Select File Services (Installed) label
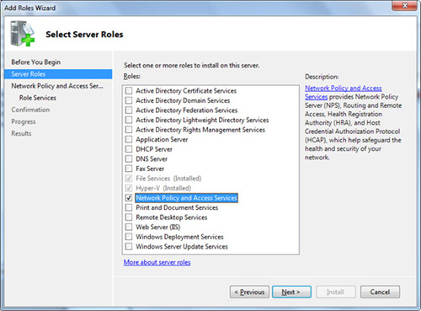 pyautogui.click(x=168, y=179)
